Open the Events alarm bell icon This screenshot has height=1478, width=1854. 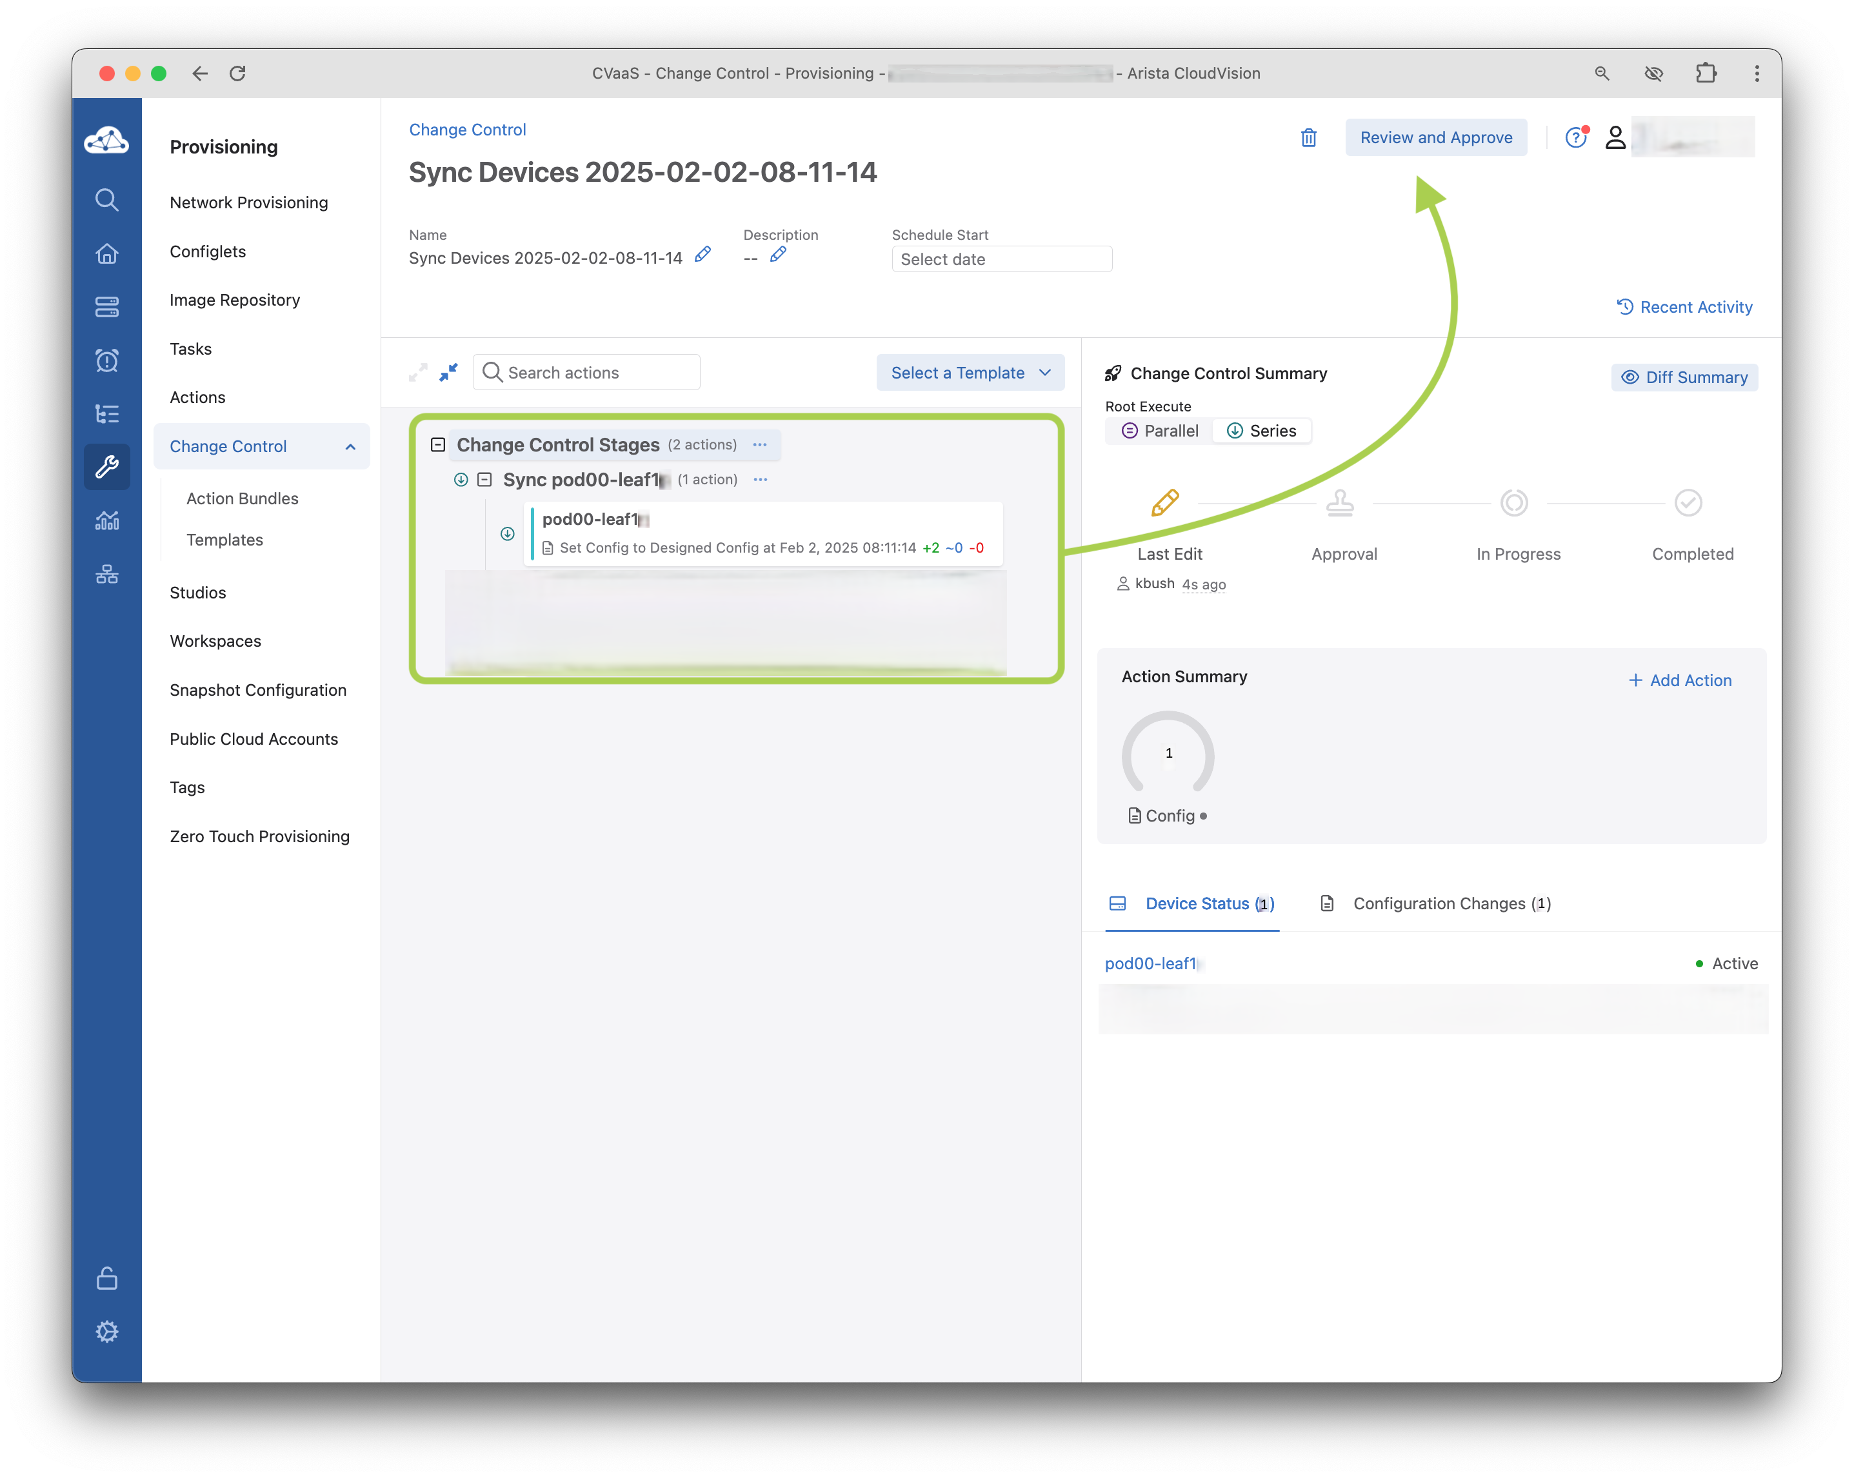pos(106,360)
